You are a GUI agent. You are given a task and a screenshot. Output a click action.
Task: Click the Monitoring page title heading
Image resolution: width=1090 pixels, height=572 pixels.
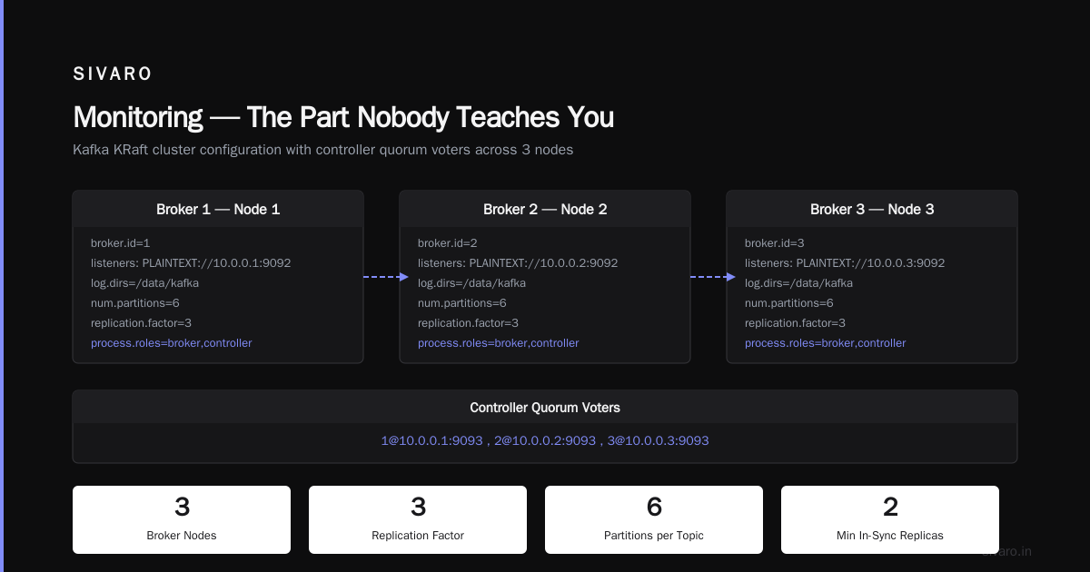coord(343,117)
